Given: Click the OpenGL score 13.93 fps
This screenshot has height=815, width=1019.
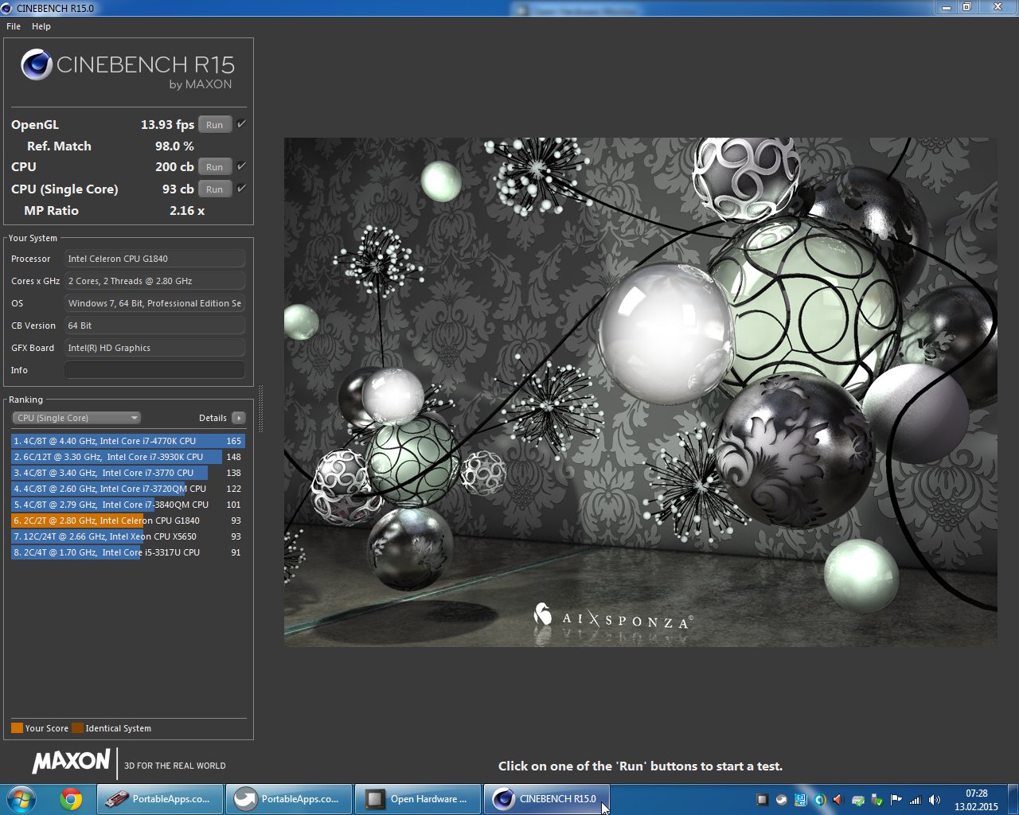Looking at the screenshot, I should click(x=167, y=124).
